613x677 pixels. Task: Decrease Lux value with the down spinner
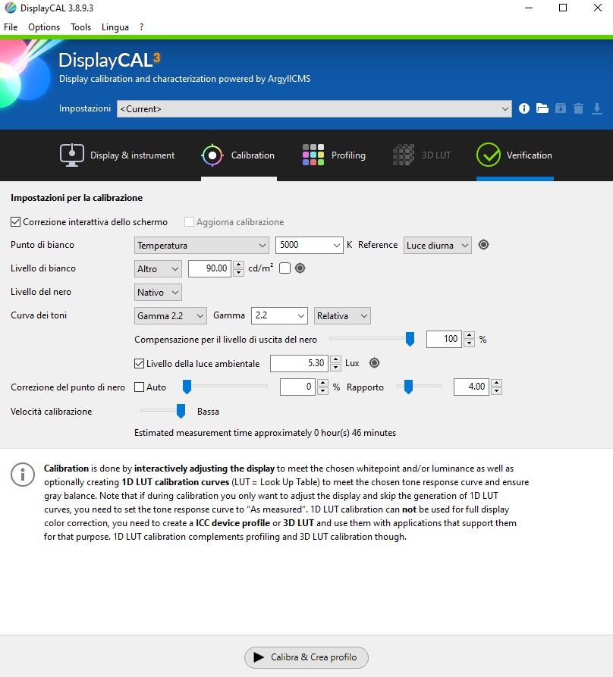pos(335,368)
